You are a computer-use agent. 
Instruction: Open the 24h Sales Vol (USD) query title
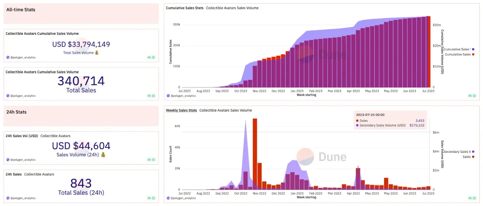tap(22, 136)
